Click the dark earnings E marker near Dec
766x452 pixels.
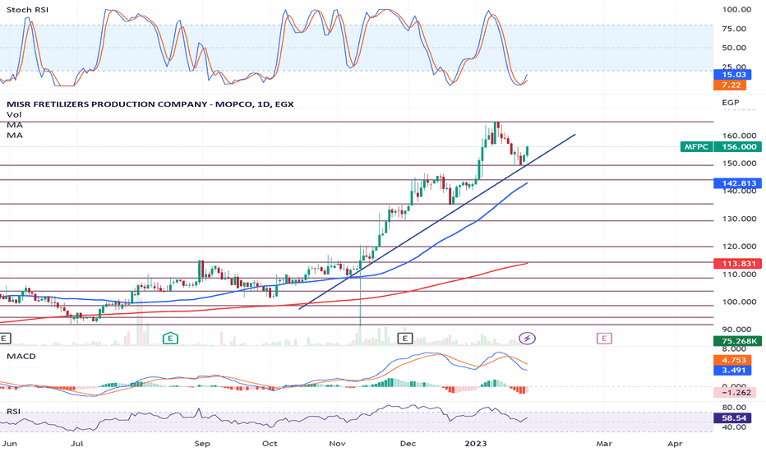point(405,338)
